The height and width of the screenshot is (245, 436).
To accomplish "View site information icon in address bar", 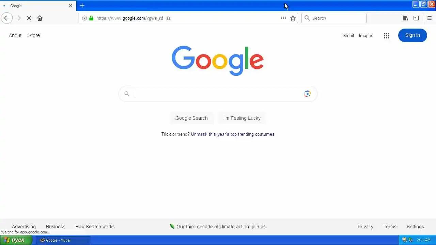I will 84,18.
